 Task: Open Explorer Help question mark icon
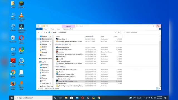coord(160,29)
